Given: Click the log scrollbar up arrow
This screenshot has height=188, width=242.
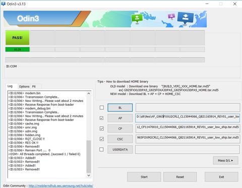Looking at the screenshot, I should point(89,93).
